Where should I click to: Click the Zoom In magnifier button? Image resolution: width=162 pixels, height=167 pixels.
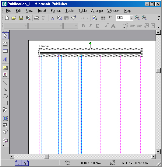pyautogui.click(x=144, y=18)
